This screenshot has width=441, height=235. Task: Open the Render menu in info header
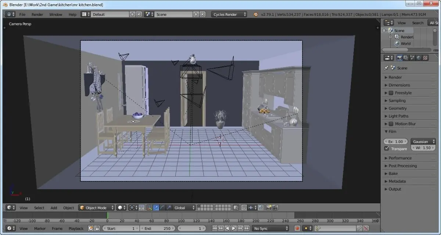point(37,14)
